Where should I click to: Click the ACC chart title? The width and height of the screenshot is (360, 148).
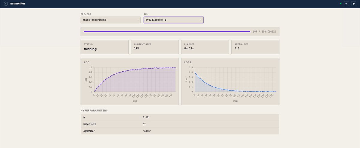click(x=87, y=62)
